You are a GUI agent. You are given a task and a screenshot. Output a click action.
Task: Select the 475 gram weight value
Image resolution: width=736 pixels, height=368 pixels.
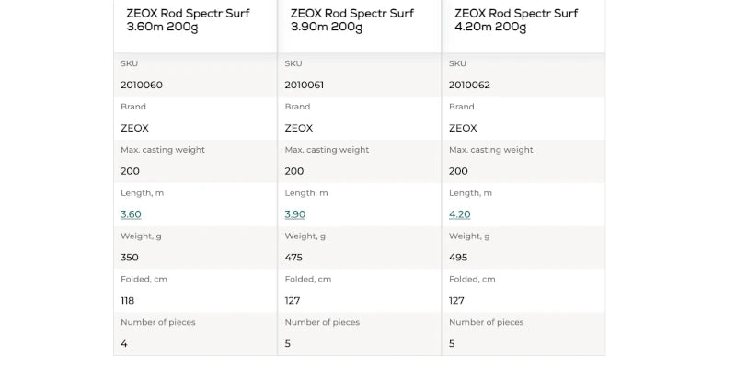[294, 258]
